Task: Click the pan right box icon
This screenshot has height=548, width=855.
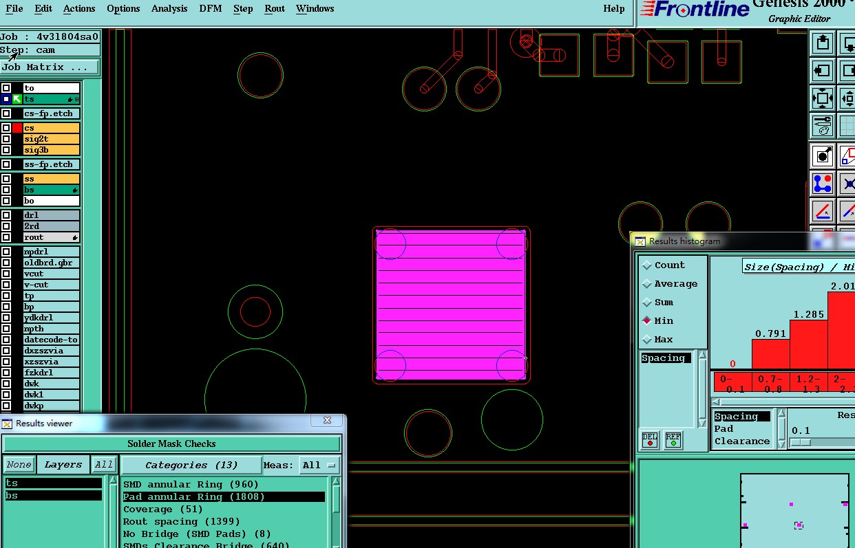Action: point(847,70)
